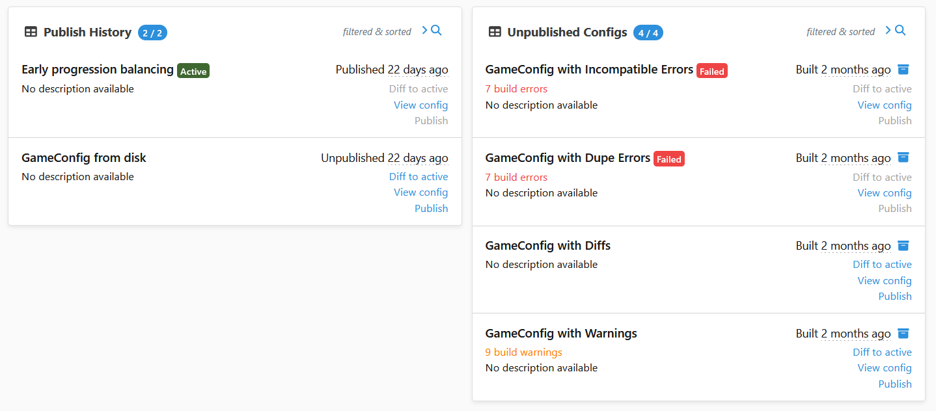Open Diff to active for GameConfig with Diffs
Viewport: 936px width, 411px height.
882,264
